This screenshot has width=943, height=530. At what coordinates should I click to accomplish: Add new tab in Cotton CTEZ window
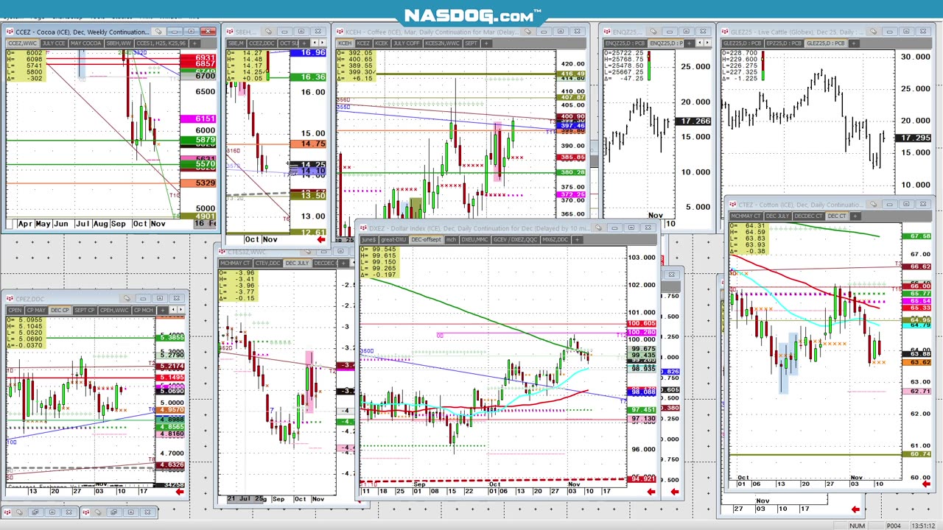855,216
